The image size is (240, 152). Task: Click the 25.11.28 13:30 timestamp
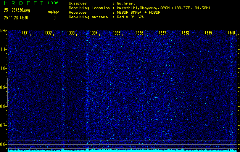(16, 17)
